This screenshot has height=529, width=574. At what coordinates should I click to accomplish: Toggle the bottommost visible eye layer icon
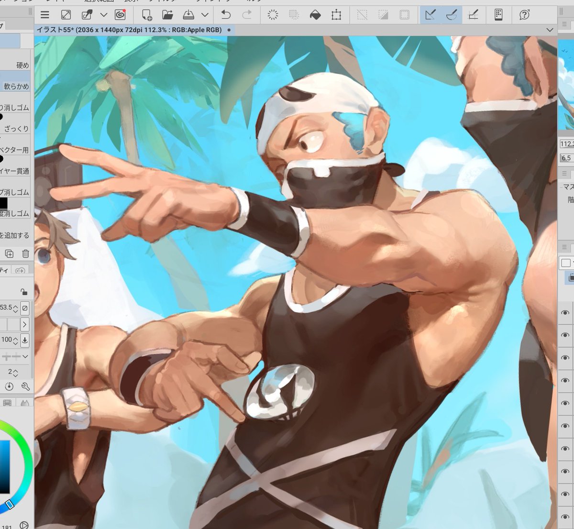pos(565,517)
